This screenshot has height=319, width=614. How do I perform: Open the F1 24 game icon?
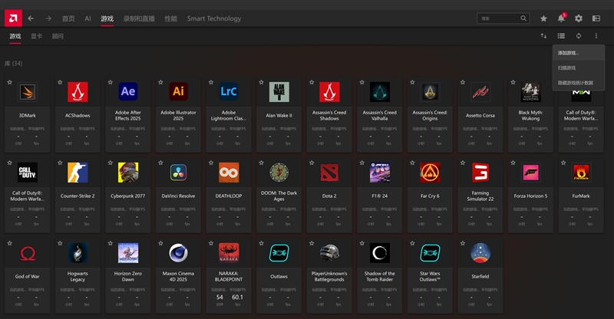click(379, 173)
